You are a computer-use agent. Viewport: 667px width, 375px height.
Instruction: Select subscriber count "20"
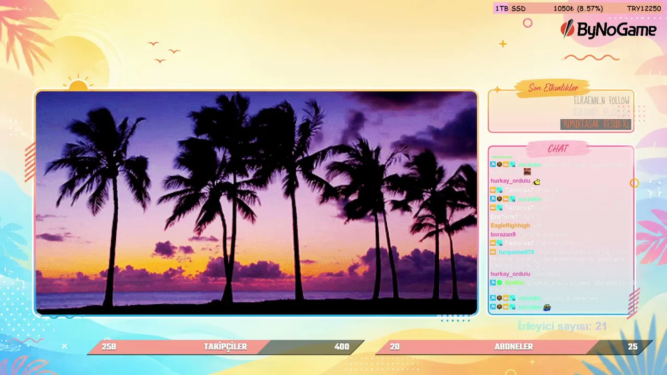click(x=395, y=347)
